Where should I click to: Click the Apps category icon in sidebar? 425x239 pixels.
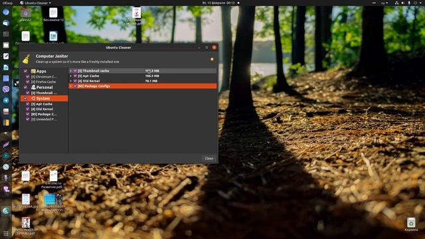click(33, 71)
